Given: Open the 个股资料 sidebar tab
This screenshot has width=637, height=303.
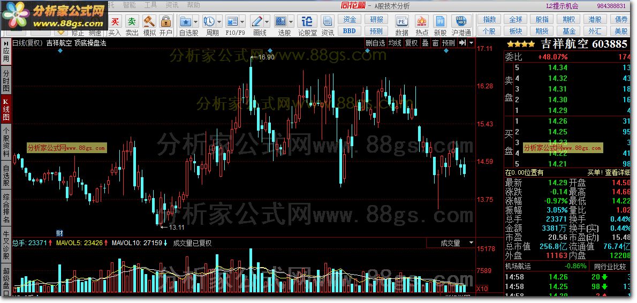Looking at the screenshot, I should (6, 142).
